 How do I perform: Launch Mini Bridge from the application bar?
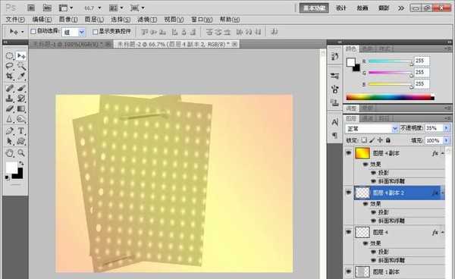coord(47,8)
